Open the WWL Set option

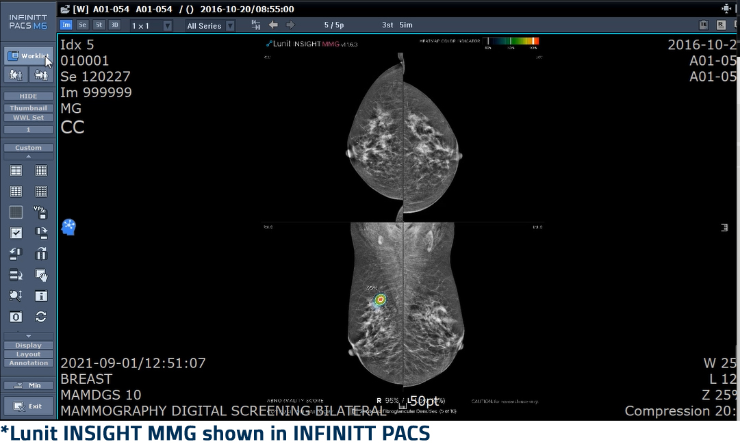[28, 118]
